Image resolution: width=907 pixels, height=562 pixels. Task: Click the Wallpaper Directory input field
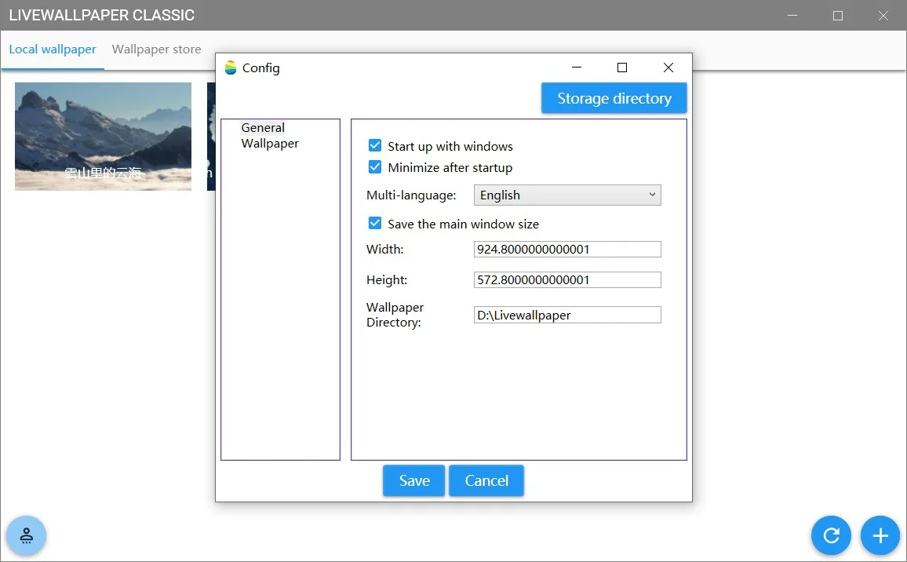tap(566, 315)
